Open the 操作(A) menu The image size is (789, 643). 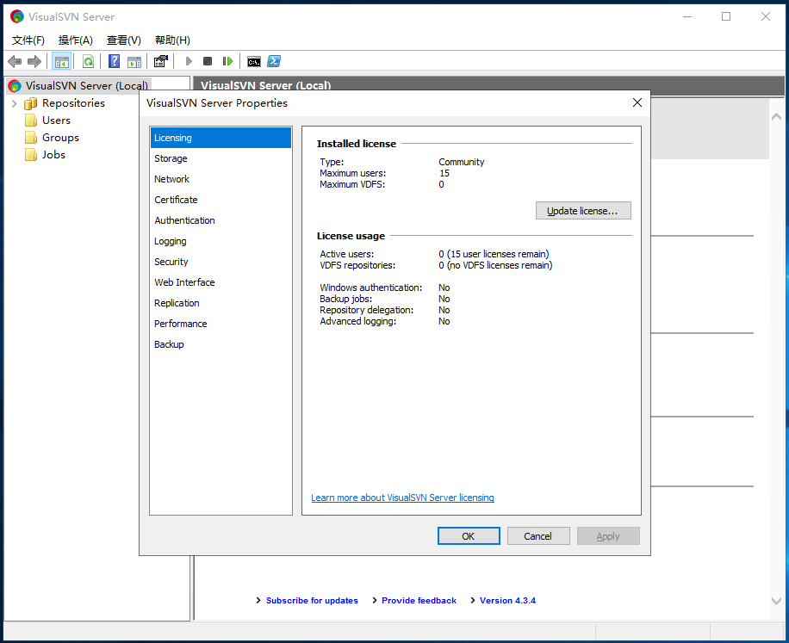pyautogui.click(x=76, y=40)
